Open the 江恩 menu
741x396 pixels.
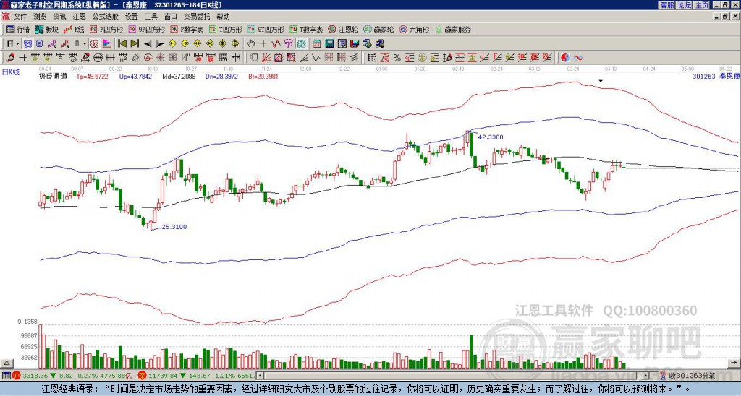(x=80, y=17)
